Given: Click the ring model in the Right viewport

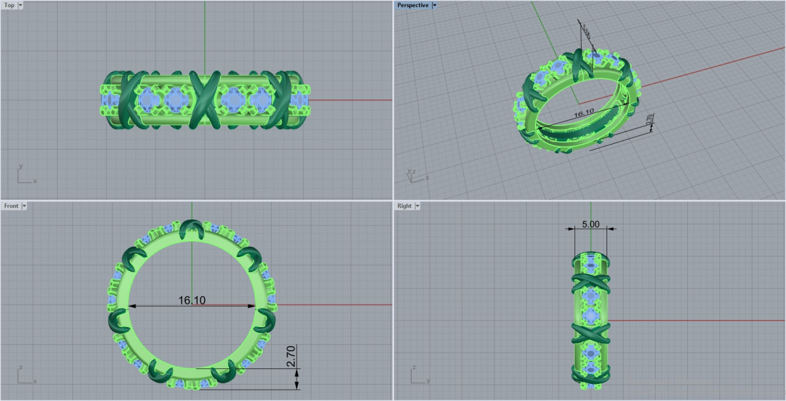Looking at the screenshot, I should [x=591, y=321].
